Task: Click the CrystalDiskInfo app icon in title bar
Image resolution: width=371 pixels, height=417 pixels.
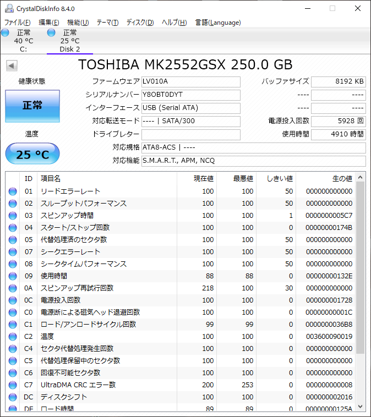Action: (x=9, y=8)
